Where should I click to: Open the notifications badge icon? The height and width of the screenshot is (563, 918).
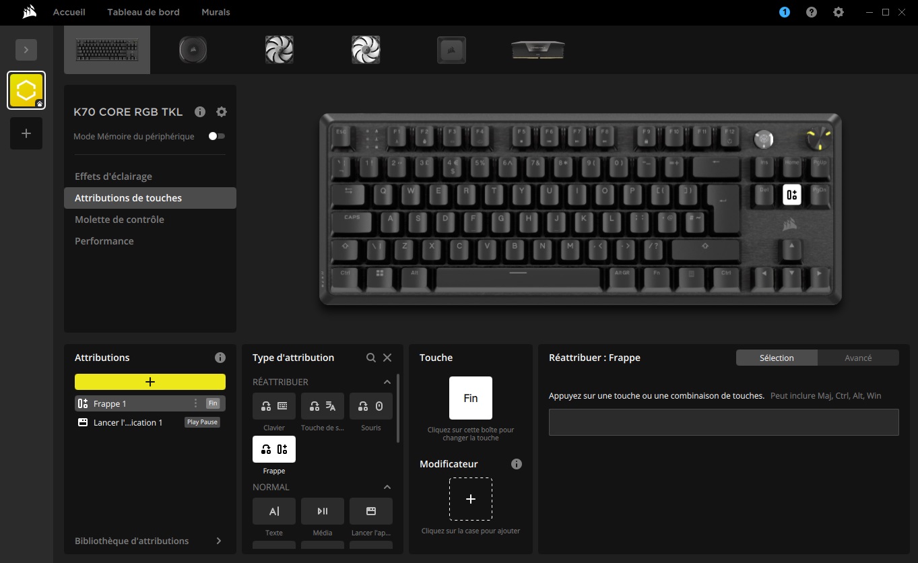click(784, 12)
